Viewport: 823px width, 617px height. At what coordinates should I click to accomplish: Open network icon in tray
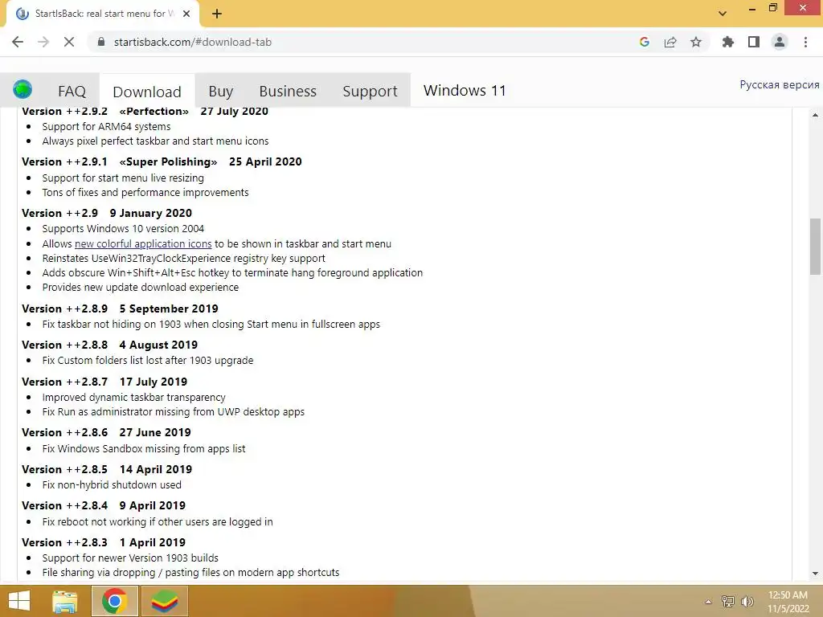(728, 602)
